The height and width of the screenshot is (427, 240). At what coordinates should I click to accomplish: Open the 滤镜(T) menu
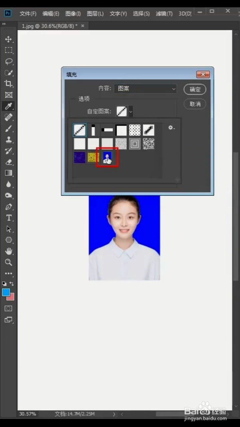(x=164, y=14)
